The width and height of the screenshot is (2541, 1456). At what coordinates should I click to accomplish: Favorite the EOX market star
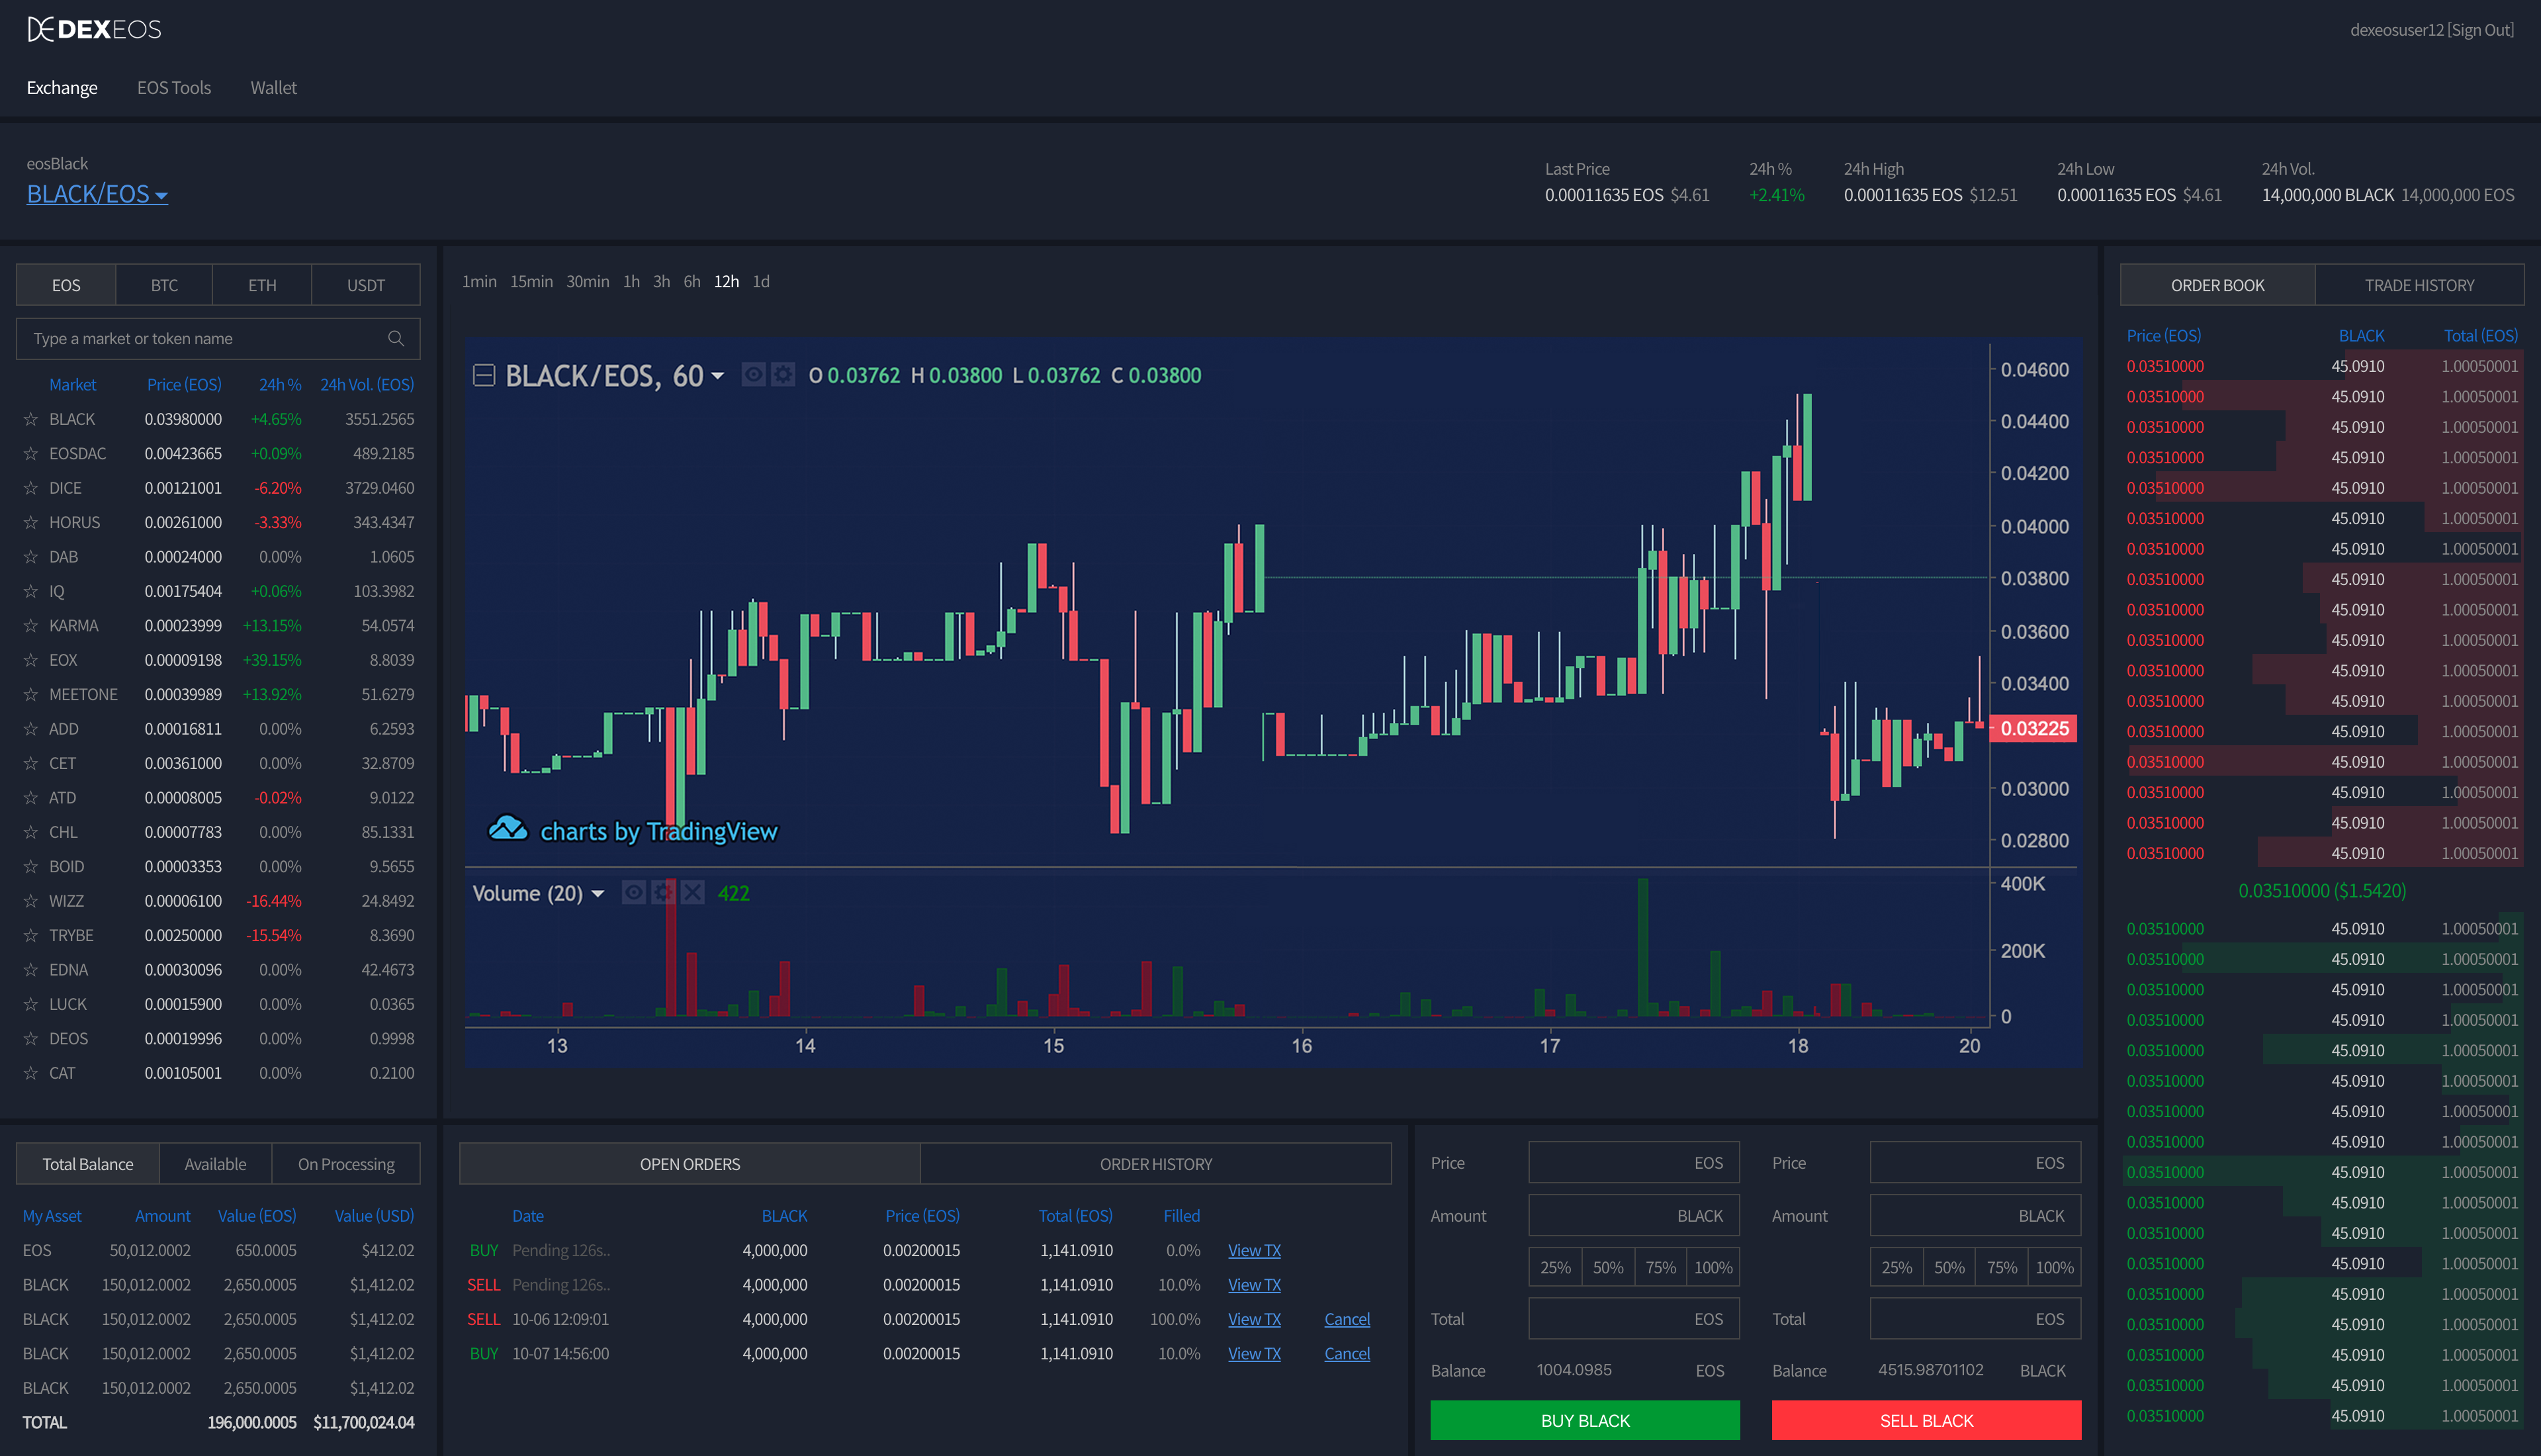click(x=31, y=660)
